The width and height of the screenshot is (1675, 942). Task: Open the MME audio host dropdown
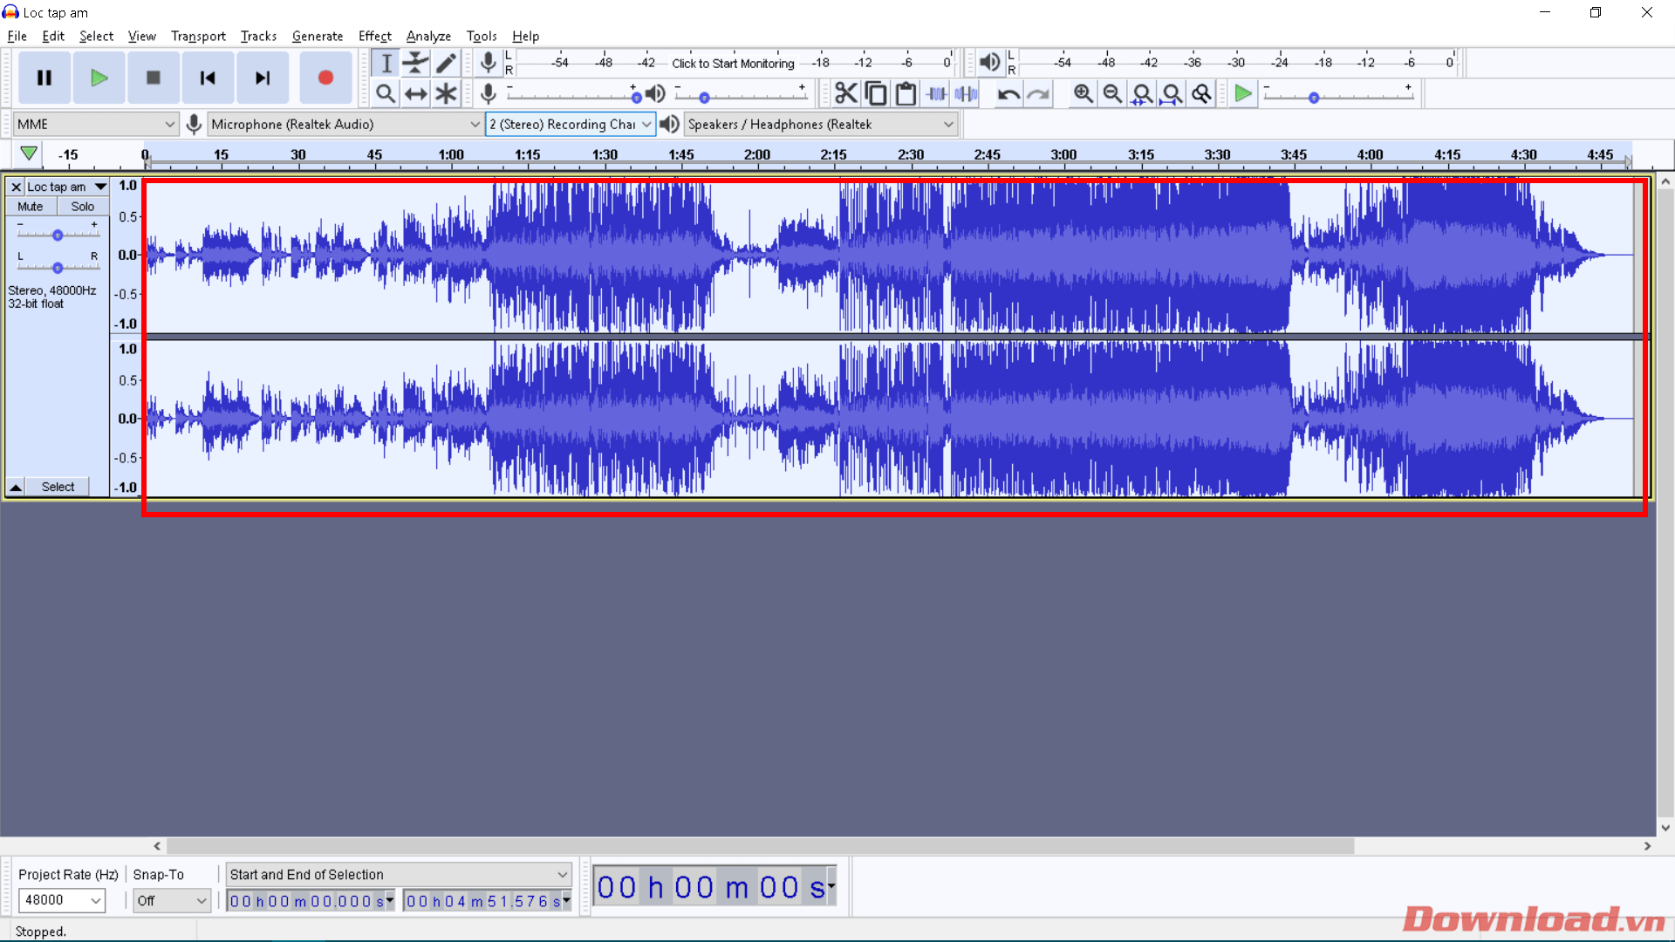pos(96,124)
